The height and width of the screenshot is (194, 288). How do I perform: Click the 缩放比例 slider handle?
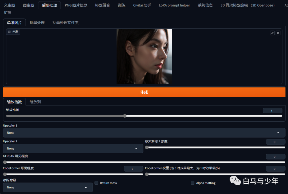pyautogui.click(x=125, y=116)
